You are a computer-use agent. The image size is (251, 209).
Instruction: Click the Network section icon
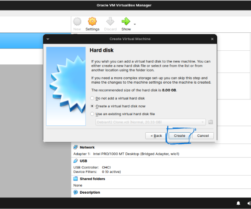coord(75,147)
